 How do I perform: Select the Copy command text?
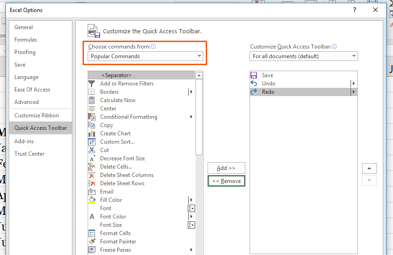(107, 125)
